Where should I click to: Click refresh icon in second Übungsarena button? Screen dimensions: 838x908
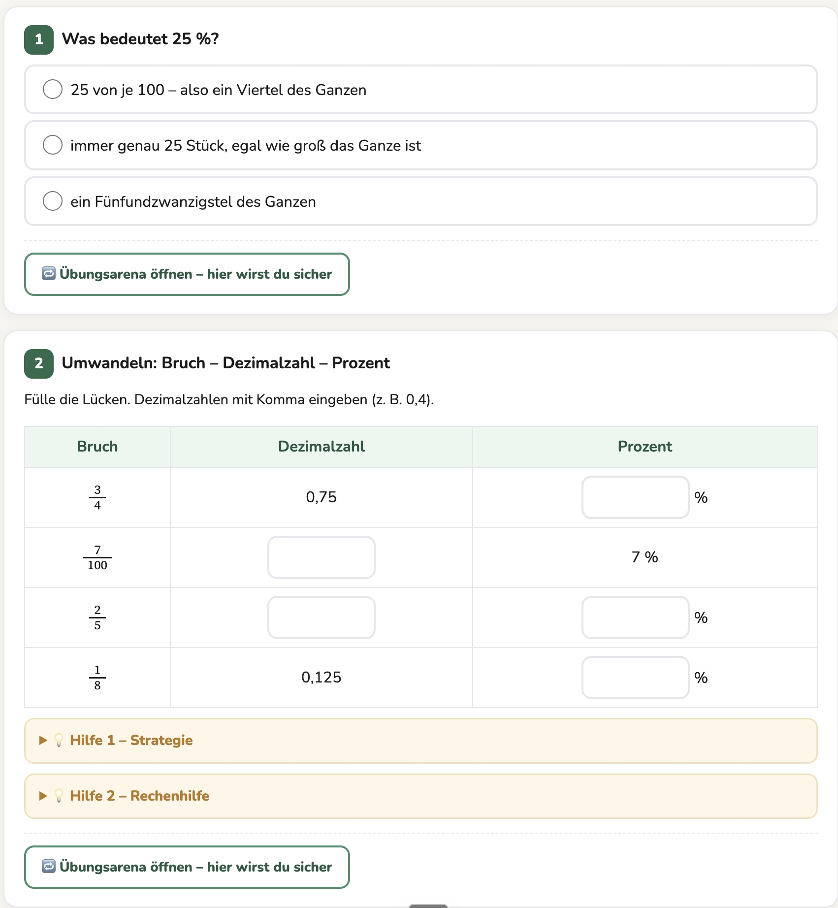click(x=49, y=866)
